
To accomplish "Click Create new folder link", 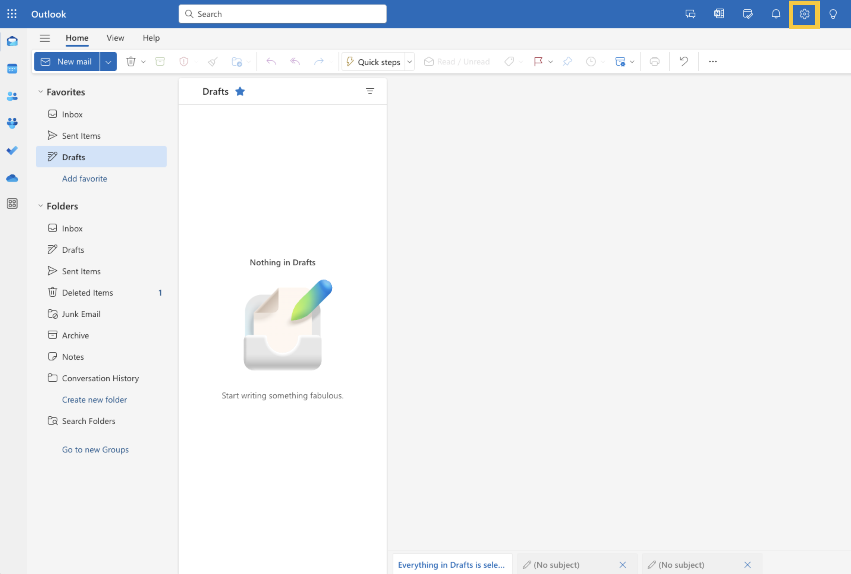I will point(94,399).
